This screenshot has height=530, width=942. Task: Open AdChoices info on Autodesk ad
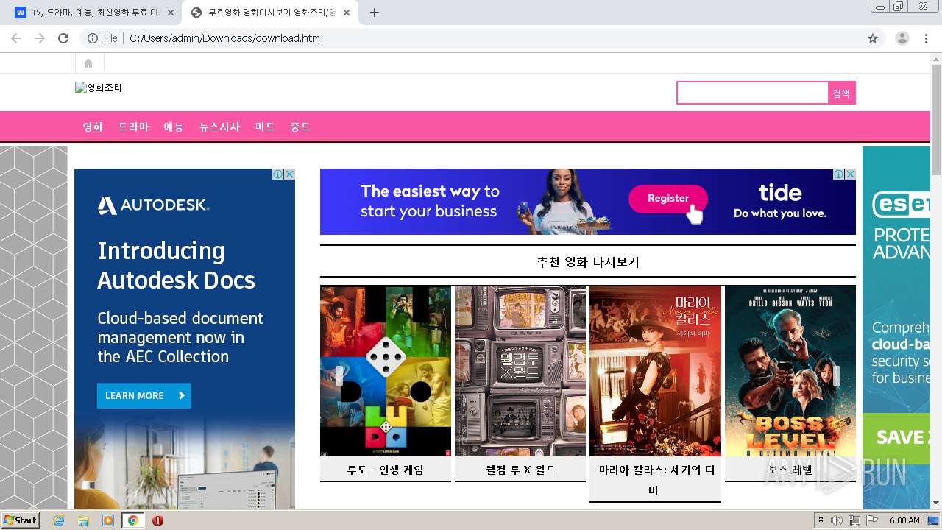pyautogui.click(x=278, y=174)
